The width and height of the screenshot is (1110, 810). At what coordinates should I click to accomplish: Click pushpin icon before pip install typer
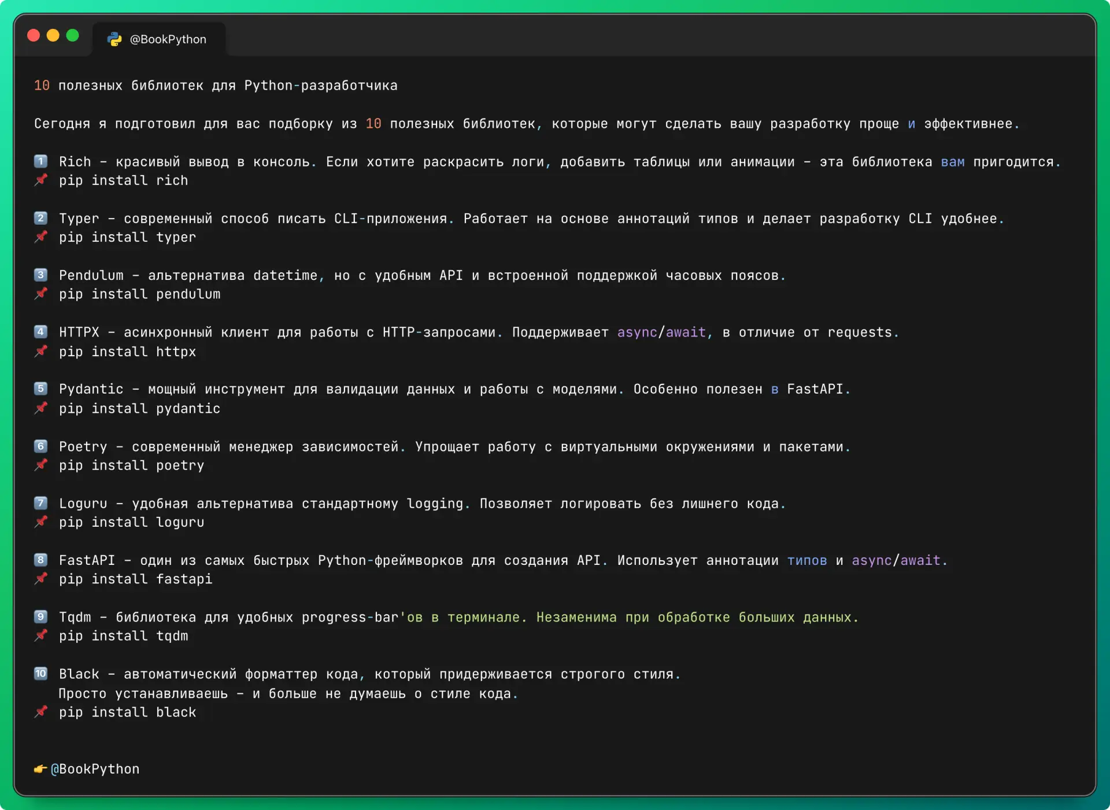click(x=40, y=236)
